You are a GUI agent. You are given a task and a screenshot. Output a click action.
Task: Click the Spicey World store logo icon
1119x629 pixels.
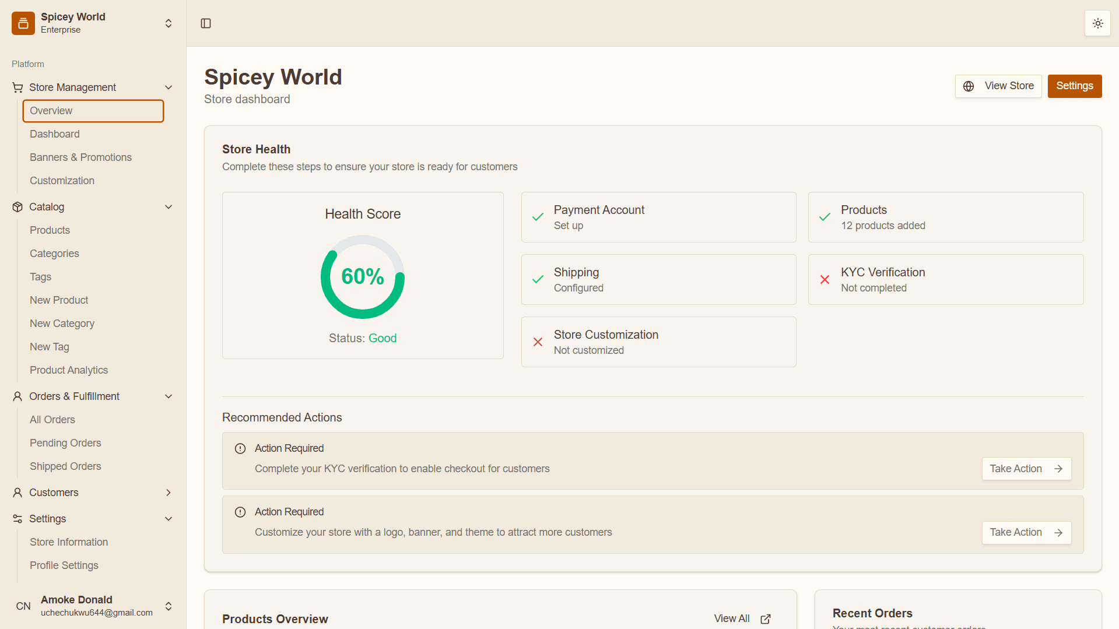pyautogui.click(x=23, y=23)
